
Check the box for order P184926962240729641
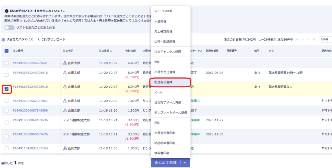click(6, 63)
